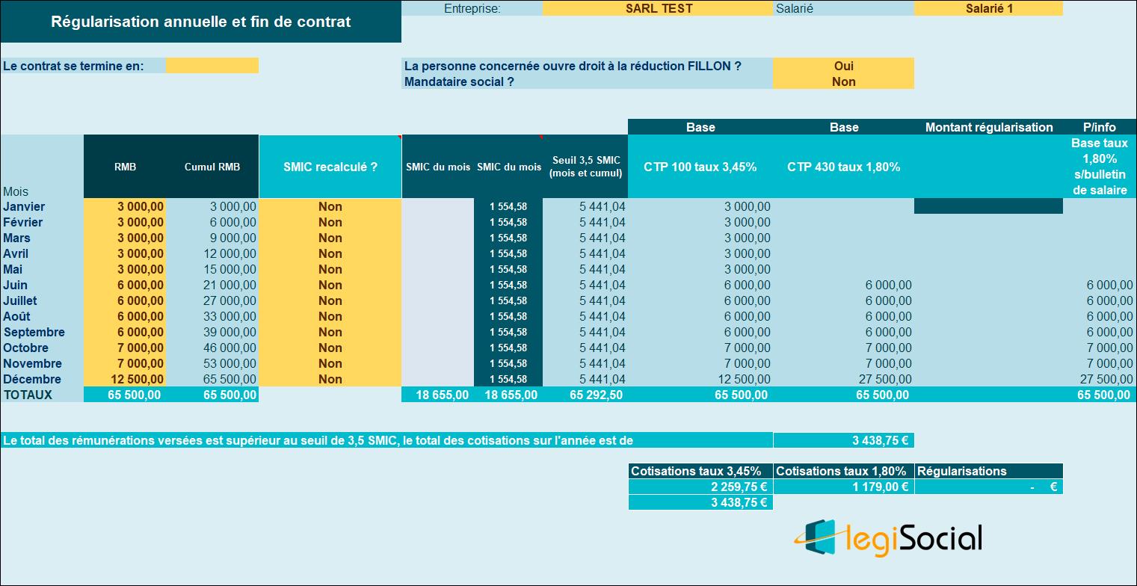This screenshot has height=586, width=1137.
Task: Select the Janvier RMB amount cell
Action: pyautogui.click(x=125, y=206)
